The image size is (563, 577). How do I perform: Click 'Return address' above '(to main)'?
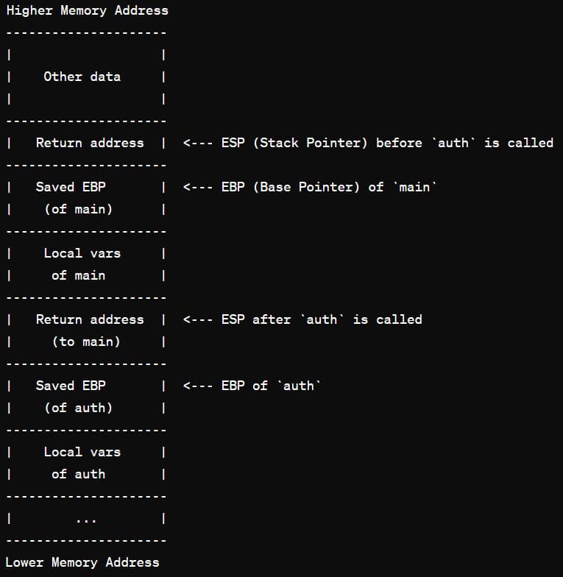click(90, 319)
